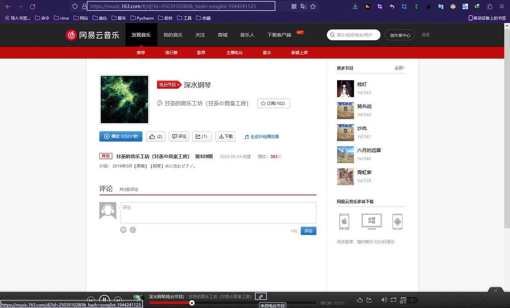Like the program with thumbs-up (2)
510x308 pixels.
pyautogui.click(x=155, y=136)
